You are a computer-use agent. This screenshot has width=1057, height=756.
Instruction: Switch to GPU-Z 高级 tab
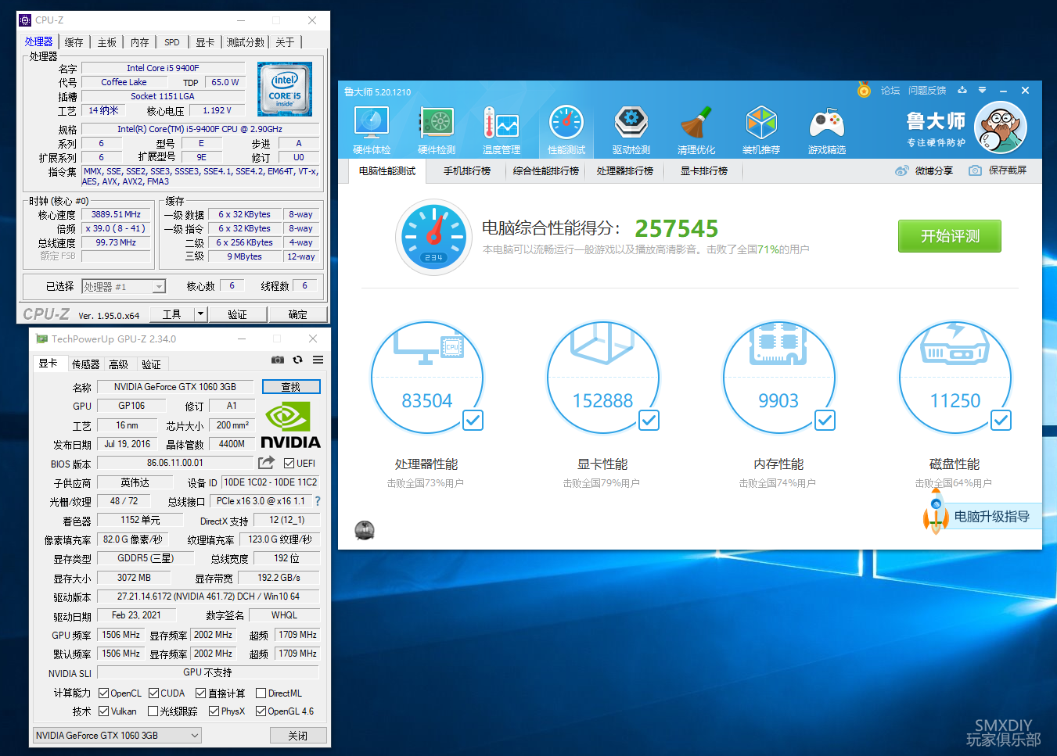[119, 364]
